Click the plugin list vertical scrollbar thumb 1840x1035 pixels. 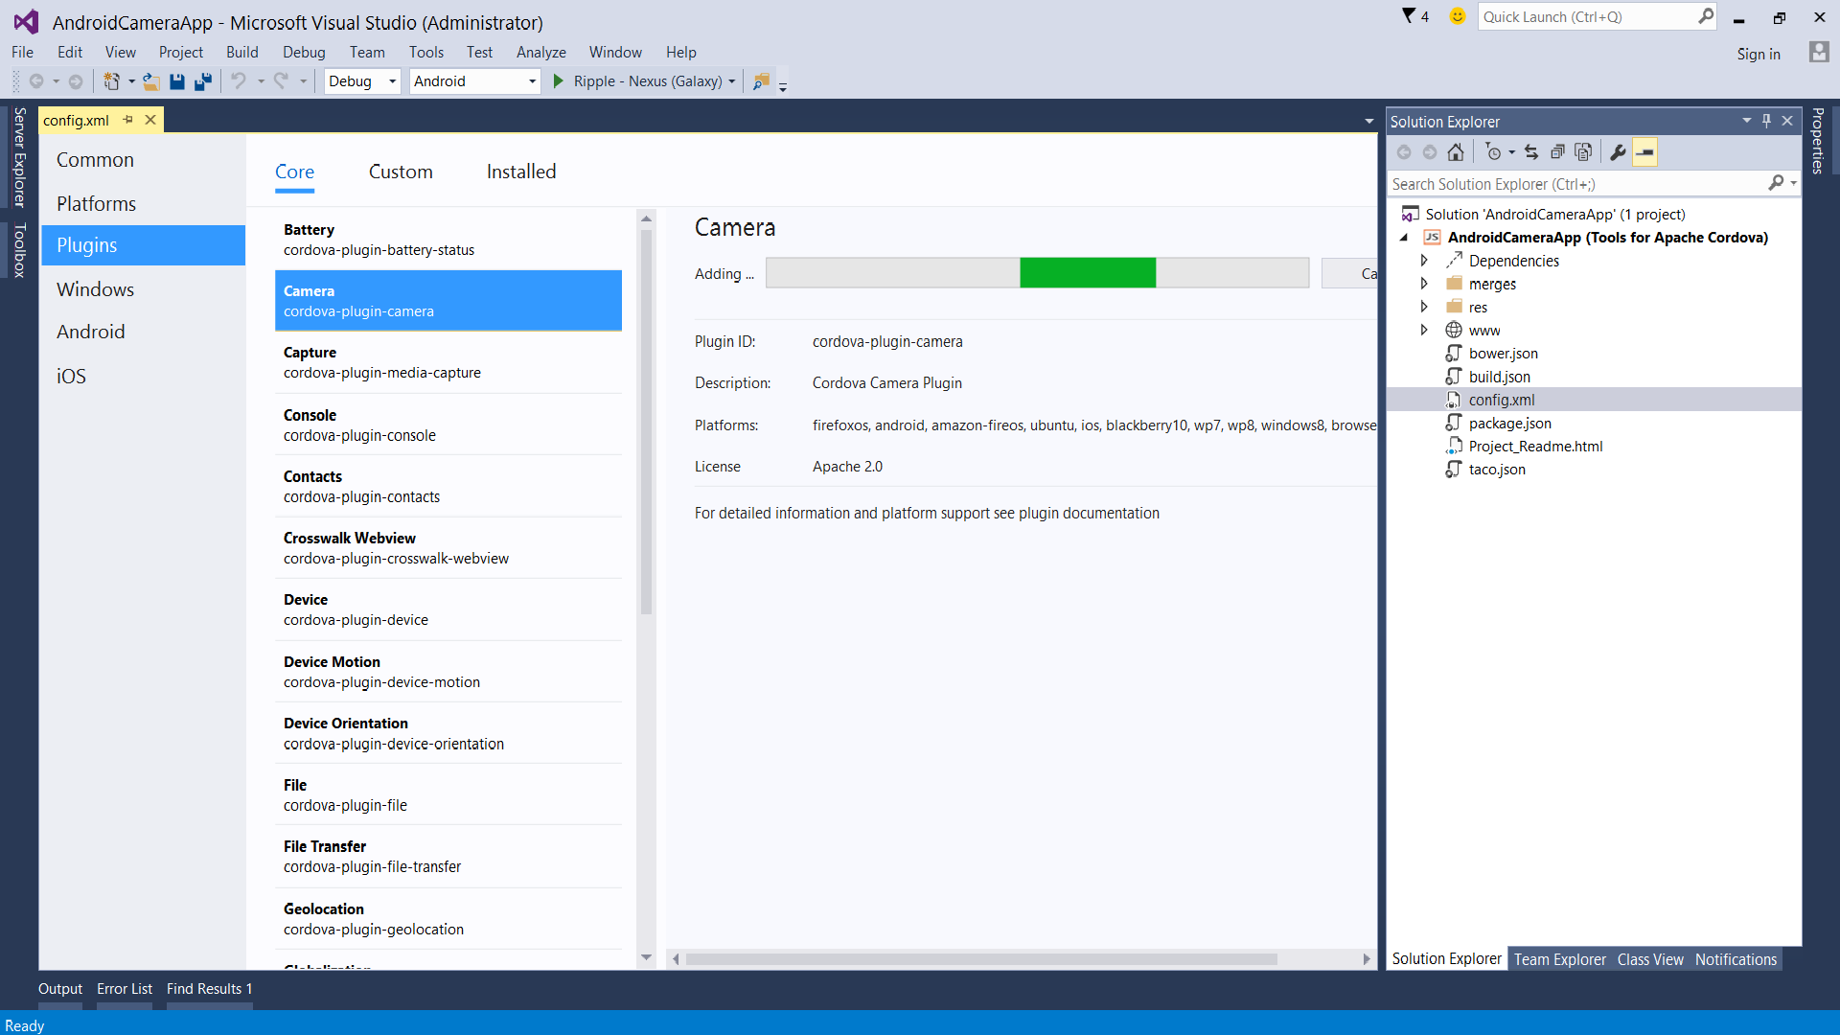click(646, 422)
